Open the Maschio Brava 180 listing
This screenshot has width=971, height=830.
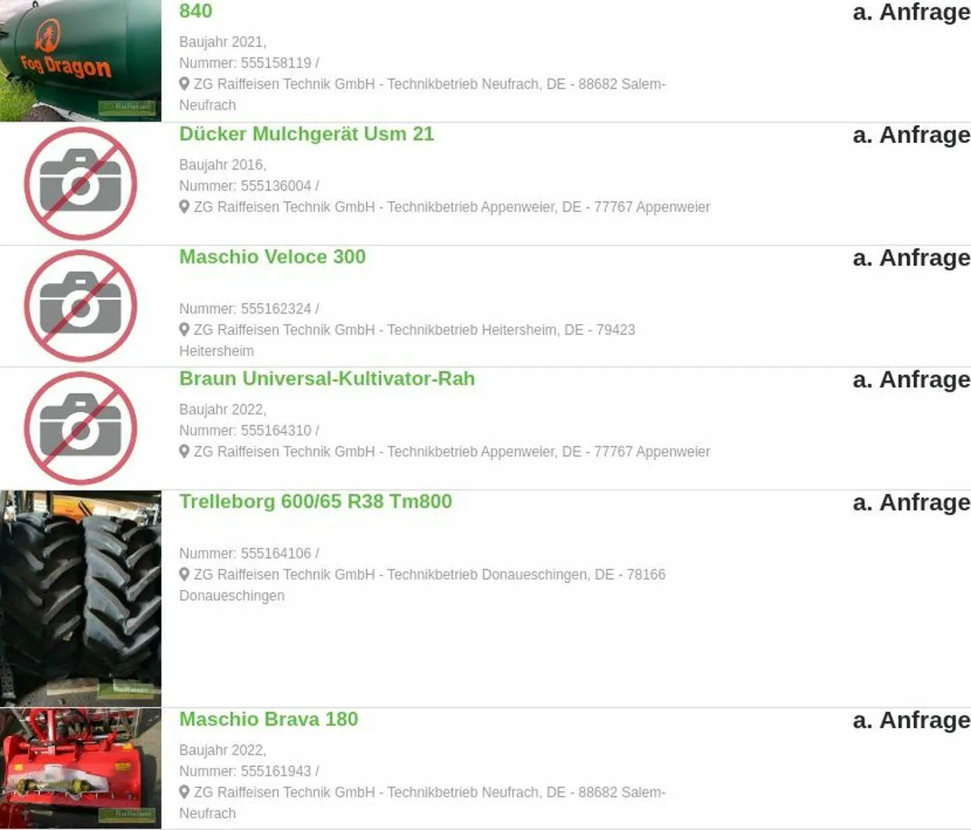pos(268,719)
